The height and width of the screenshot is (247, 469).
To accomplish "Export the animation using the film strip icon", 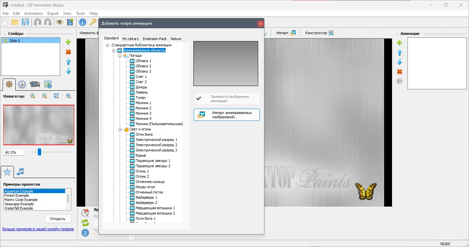I will pos(70,22).
